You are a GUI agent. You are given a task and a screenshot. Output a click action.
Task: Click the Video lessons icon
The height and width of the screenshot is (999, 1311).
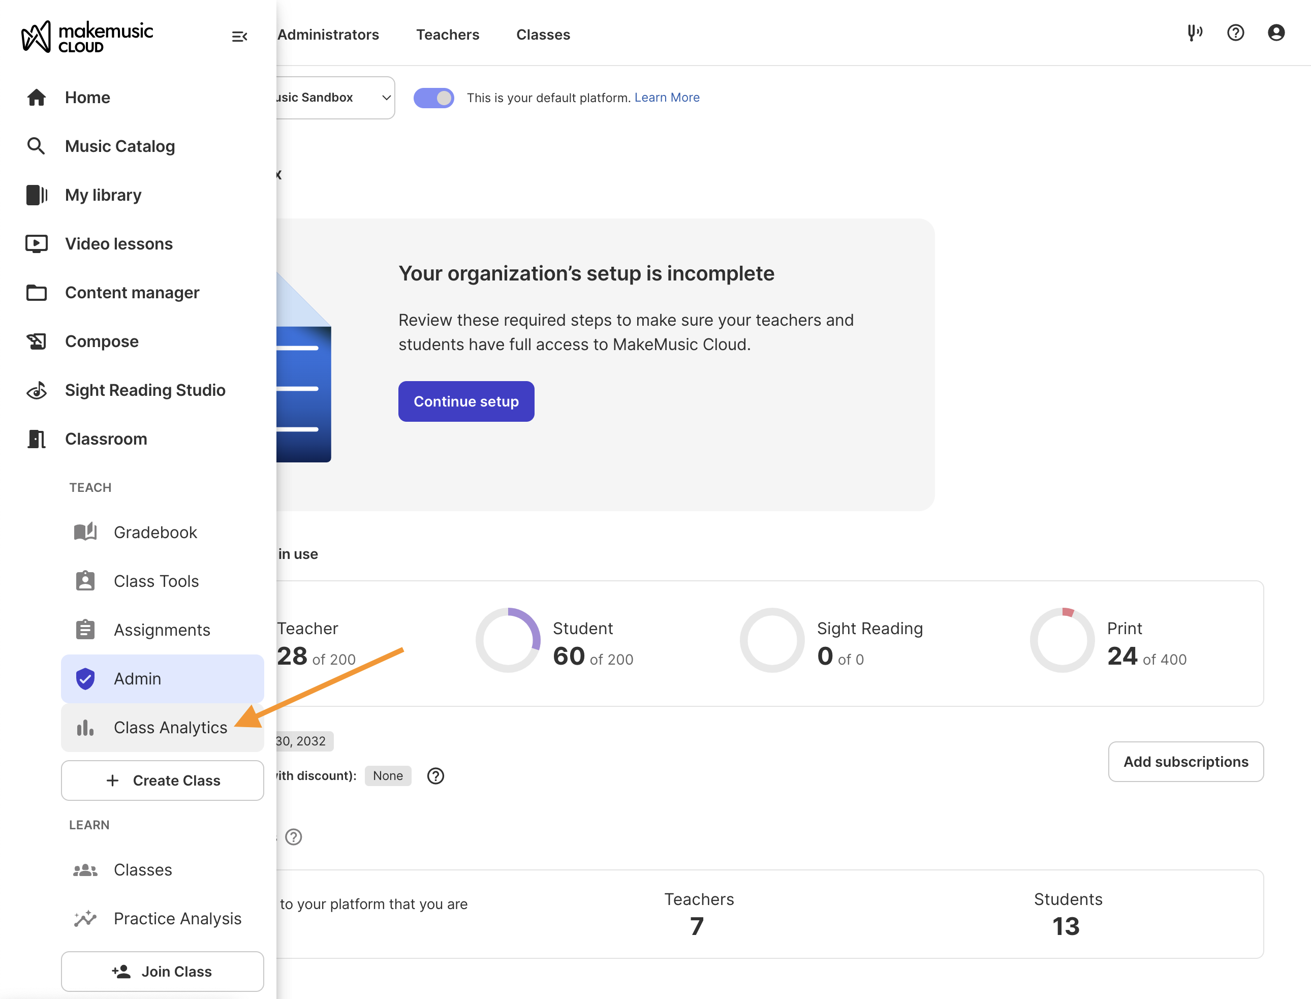coord(36,244)
